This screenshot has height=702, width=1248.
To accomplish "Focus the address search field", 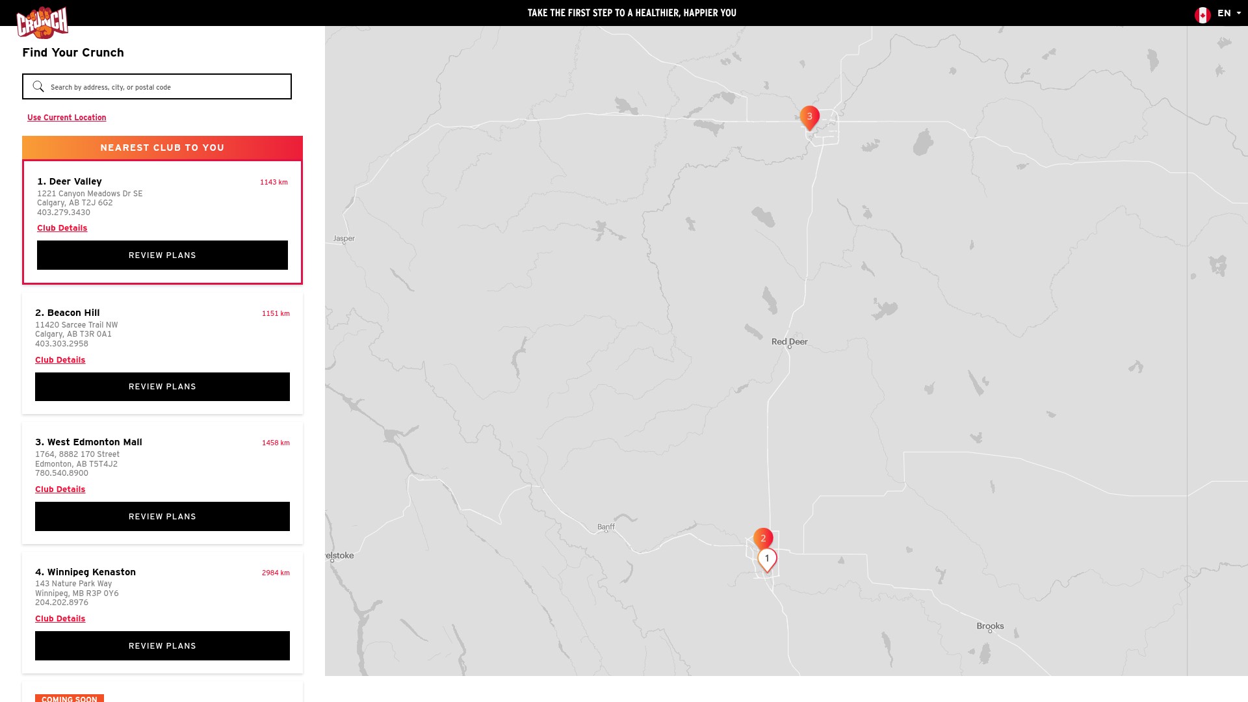I will tap(157, 86).
